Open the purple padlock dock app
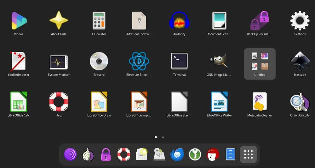Viewport: 315px width, 168px height. [106, 154]
